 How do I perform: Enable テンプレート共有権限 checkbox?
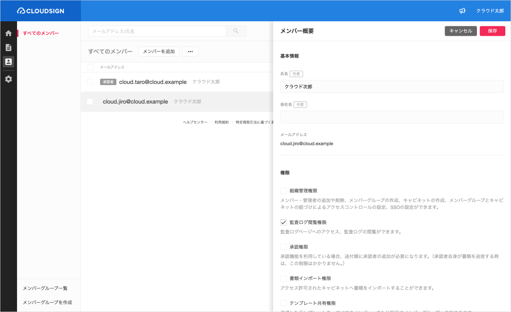point(284,303)
